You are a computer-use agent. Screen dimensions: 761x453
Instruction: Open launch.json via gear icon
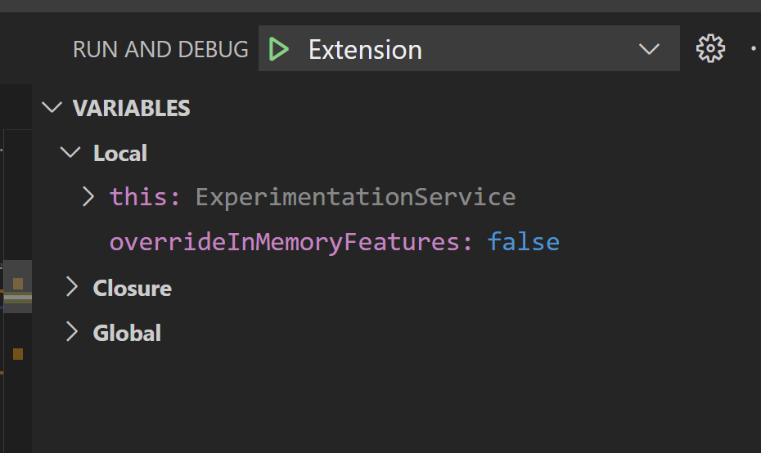pos(710,48)
